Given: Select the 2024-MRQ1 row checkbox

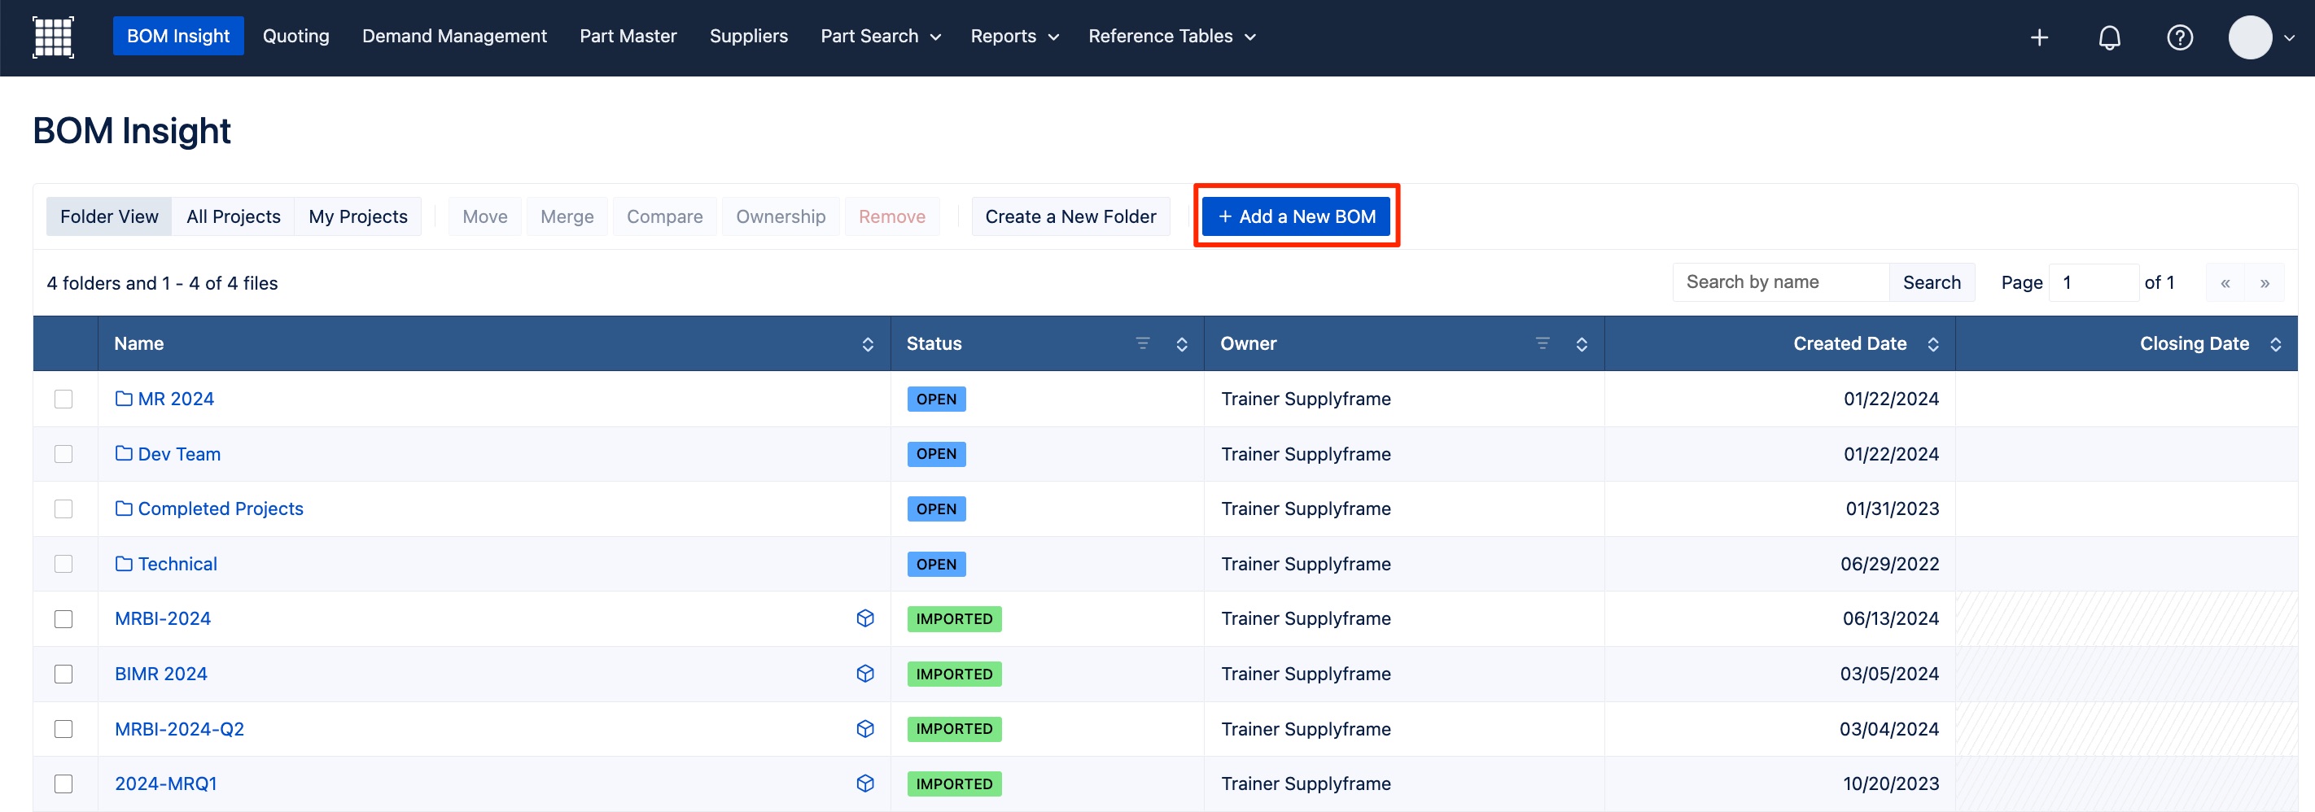Looking at the screenshot, I should pos(63,784).
